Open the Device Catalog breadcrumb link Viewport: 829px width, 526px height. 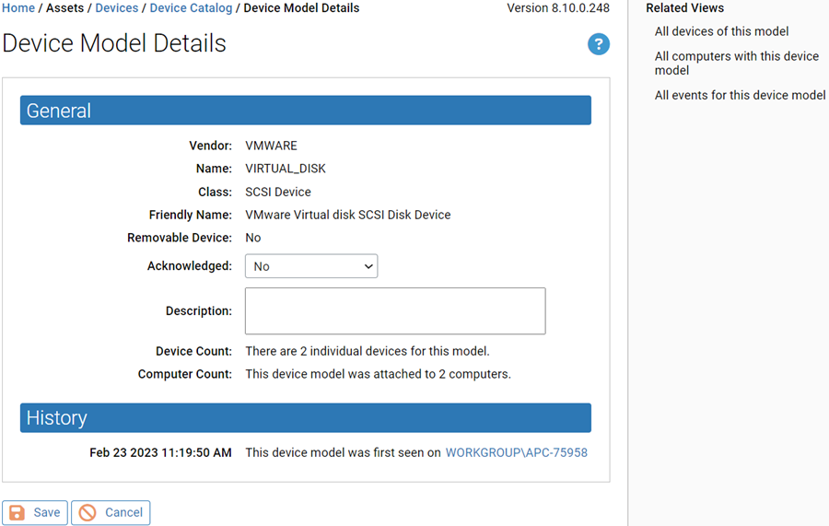coord(191,8)
